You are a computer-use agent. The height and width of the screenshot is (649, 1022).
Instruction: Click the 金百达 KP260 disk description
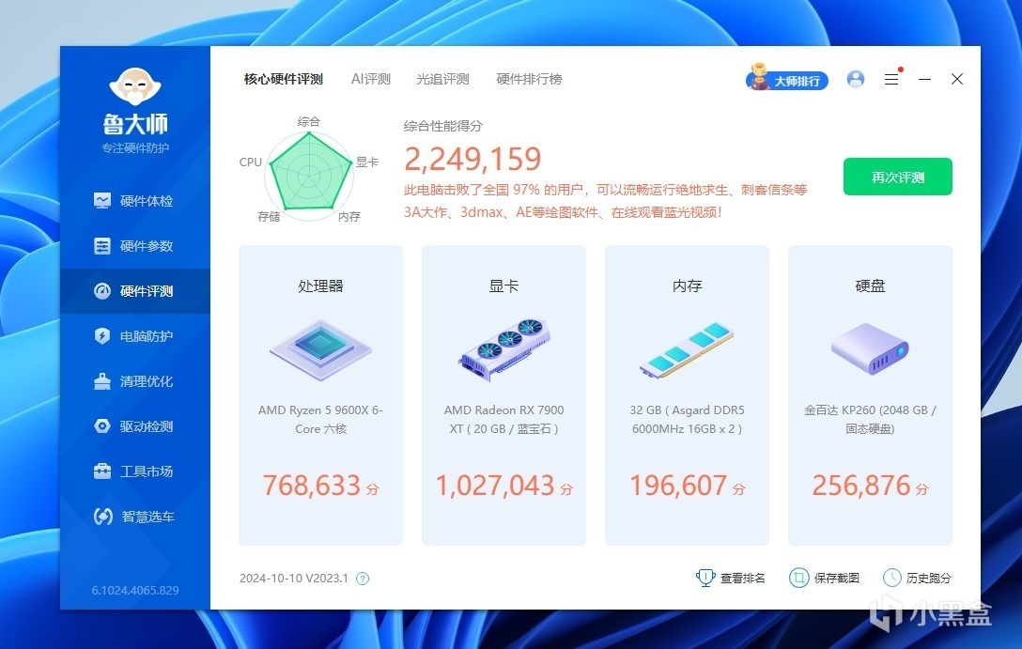pos(870,419)
